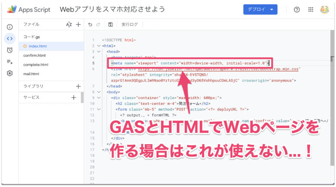The width and height of the screenshot is (336, 187).
Task: Click the ファイル panel header
Action: [x=31, y=25]
